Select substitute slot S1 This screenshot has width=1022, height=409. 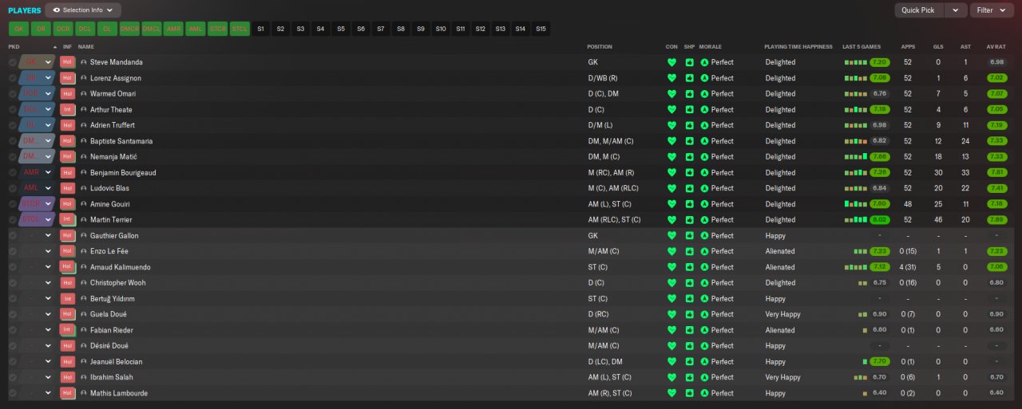(260, 29)
